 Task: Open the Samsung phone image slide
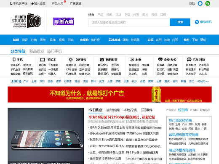pyautogui.click(x=46, y=136)
